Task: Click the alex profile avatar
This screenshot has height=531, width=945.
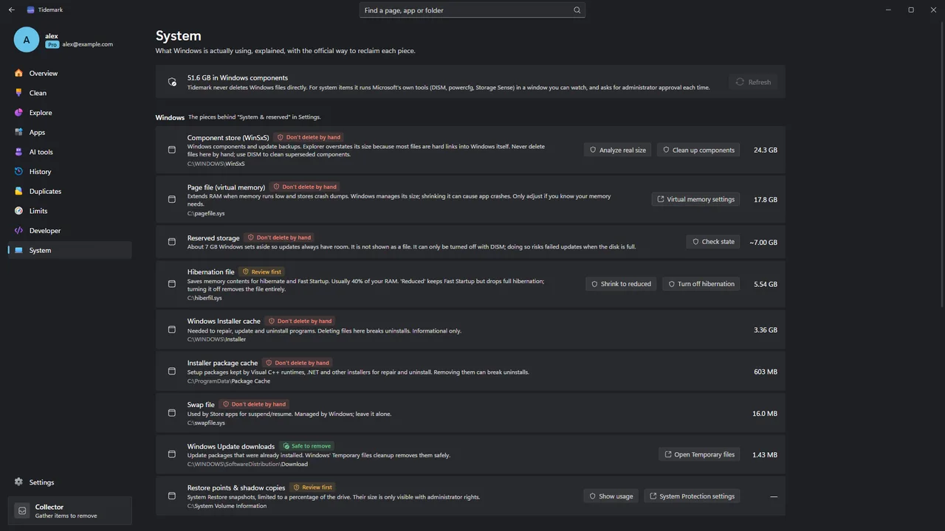Action: tap(27, 40)
